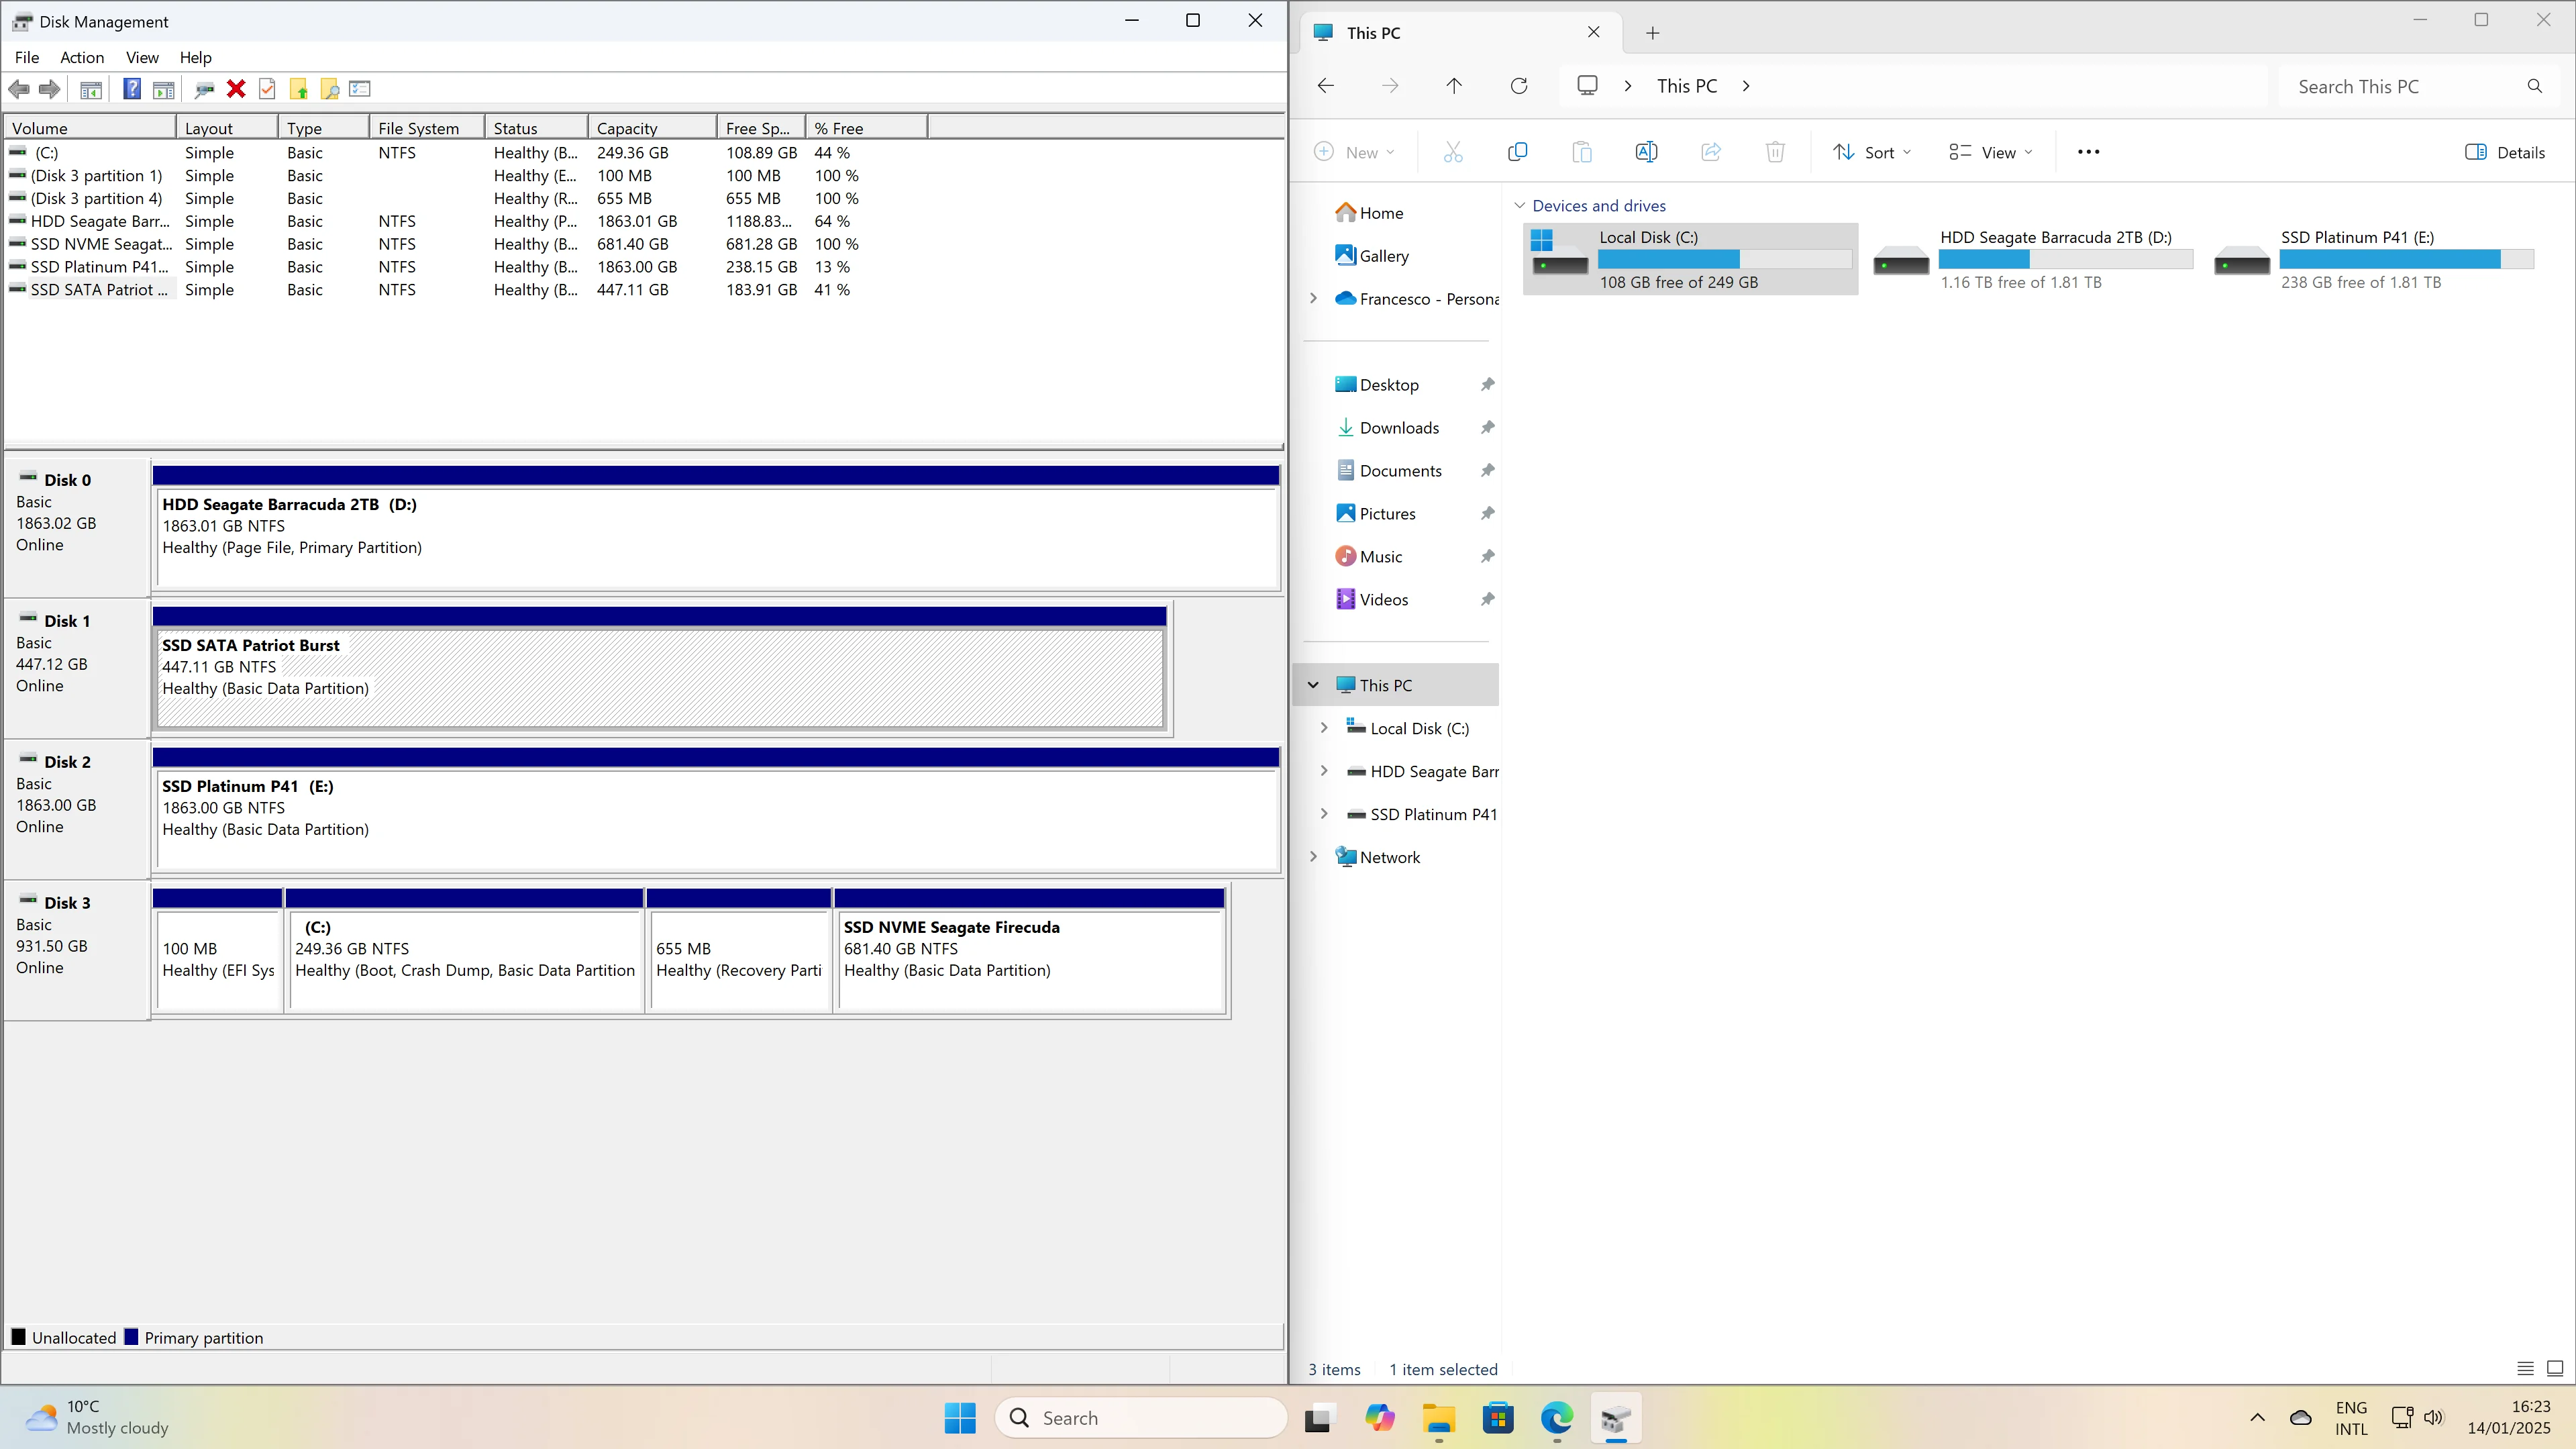This screenshot has width=2576, height=1449.
Task: Click the folder with green arrow icon
Action: pos(298,89)
